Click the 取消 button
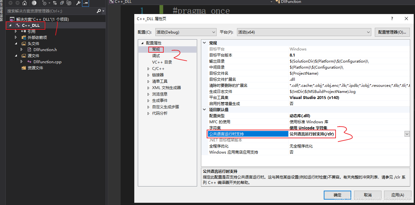Image resolution: width=415 pixels, height=205 pixels. (367, 195)
